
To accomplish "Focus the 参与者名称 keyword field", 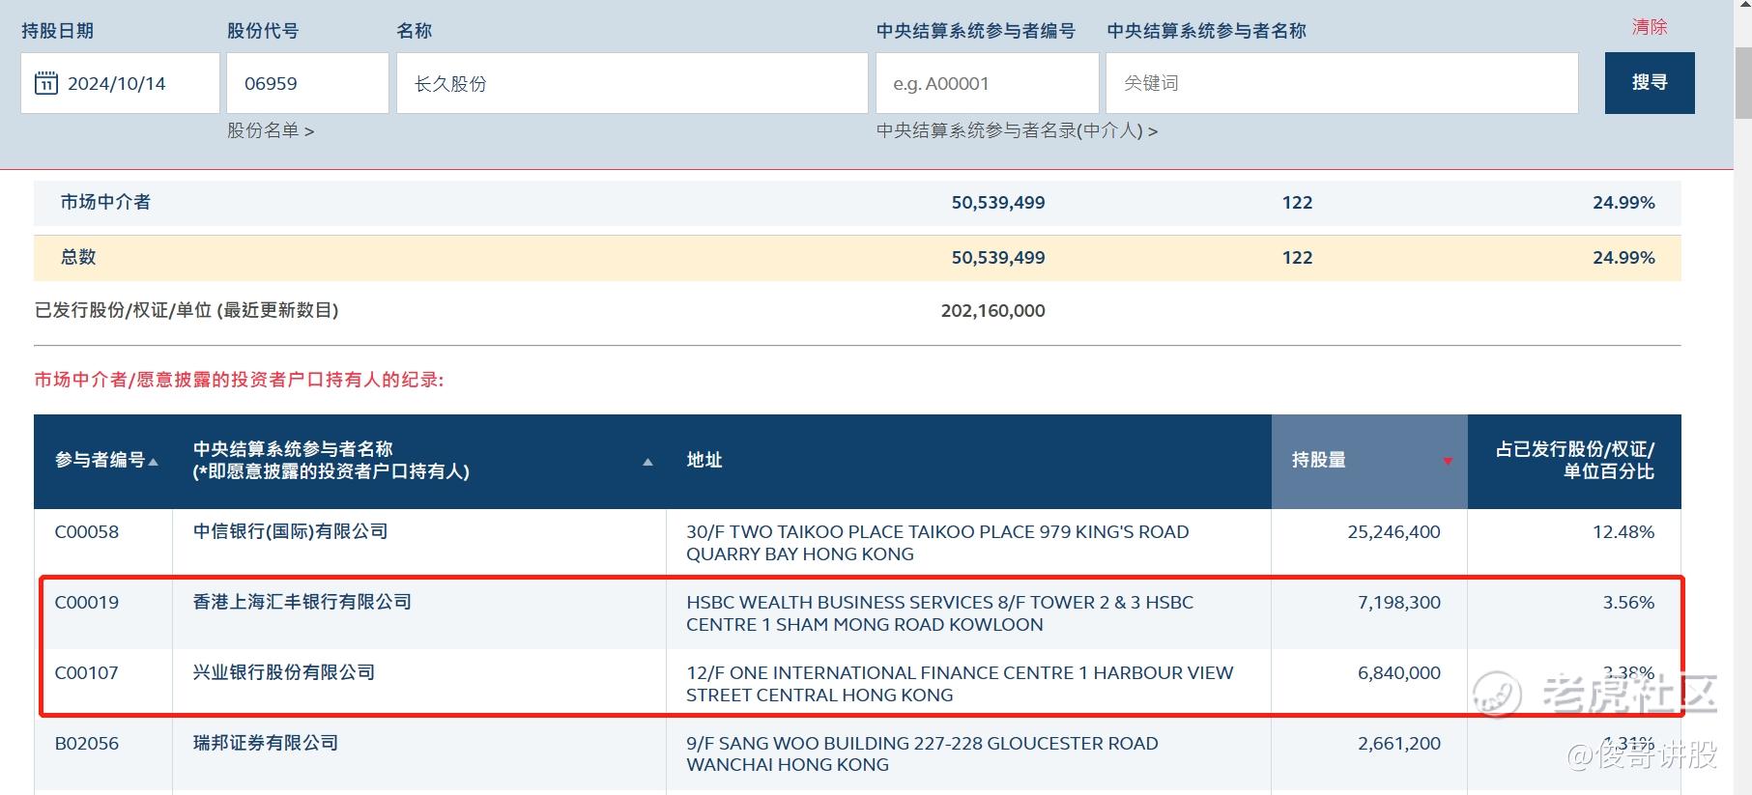I will (1342, 83).
